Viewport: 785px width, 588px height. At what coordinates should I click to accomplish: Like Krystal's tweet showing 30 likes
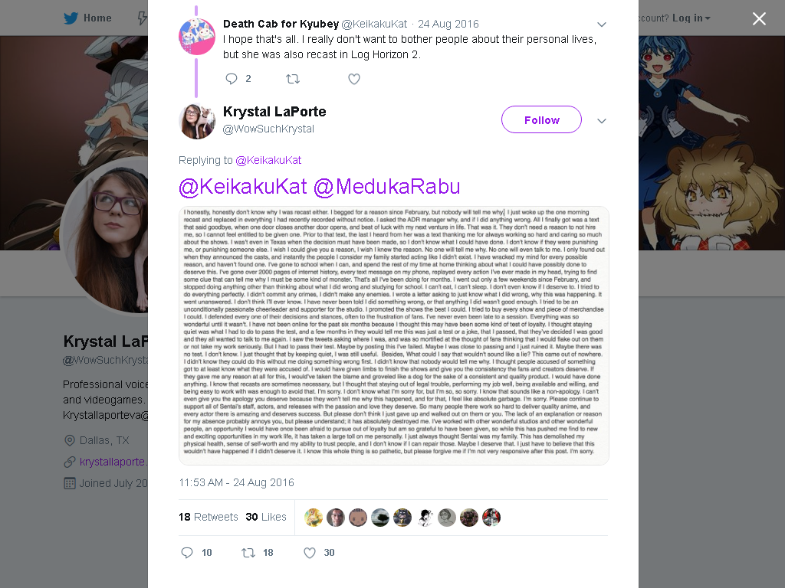pos(310,553)
